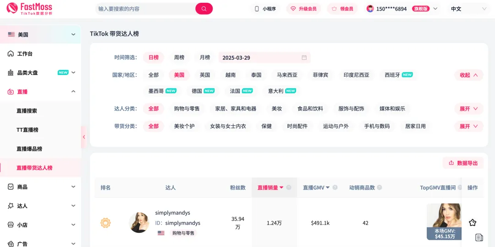The height and width of the screenshot is (247, 495).
Task: Select 西班牙 country filter
Action: pyautogui.click(x=398, y=75)
